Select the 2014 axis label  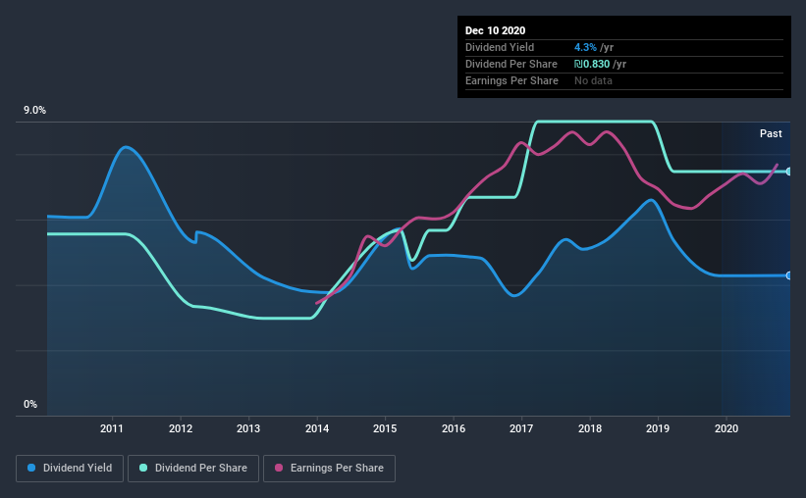(x=317, y=428)
